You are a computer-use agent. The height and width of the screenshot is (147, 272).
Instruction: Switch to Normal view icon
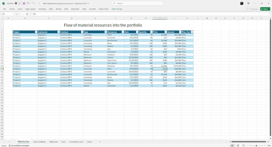[x=232, y=146]
